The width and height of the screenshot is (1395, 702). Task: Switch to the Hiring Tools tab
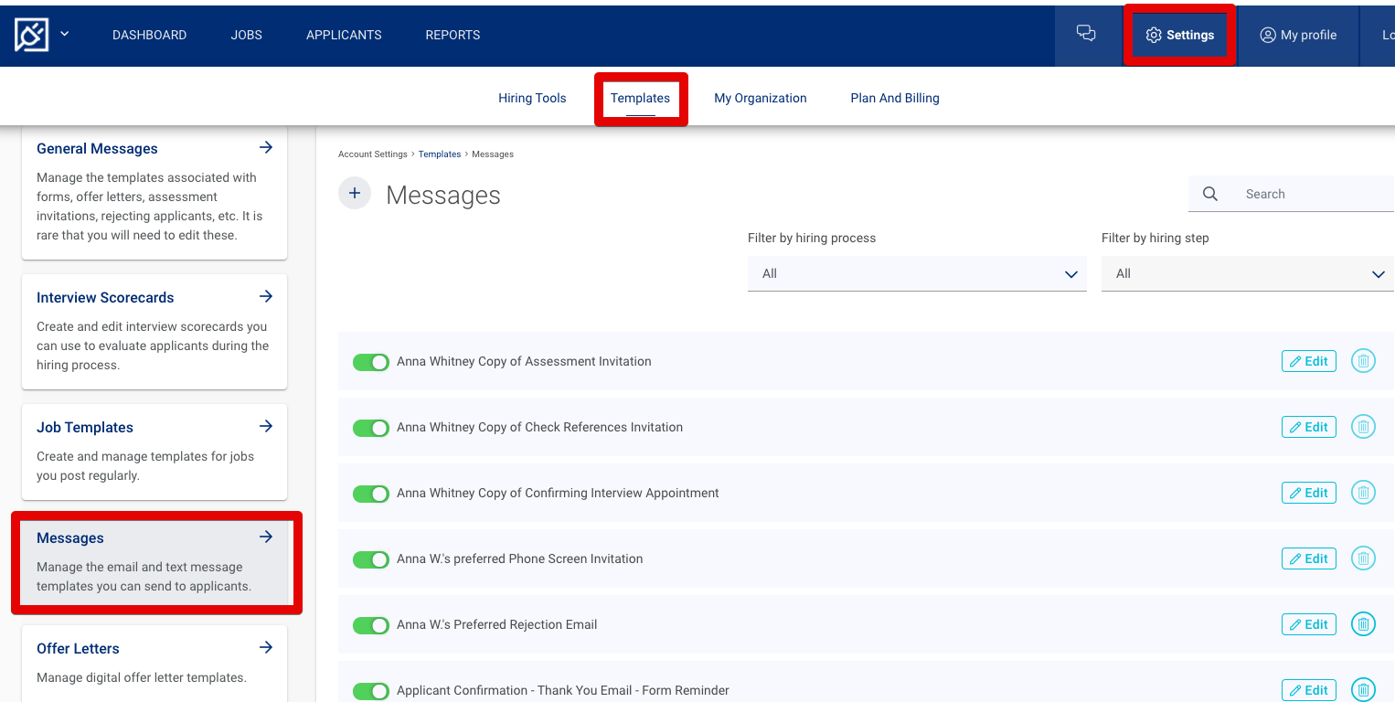tap(532, 98)
